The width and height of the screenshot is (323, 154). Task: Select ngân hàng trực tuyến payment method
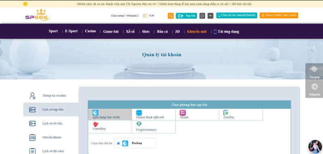coord(110,115)
